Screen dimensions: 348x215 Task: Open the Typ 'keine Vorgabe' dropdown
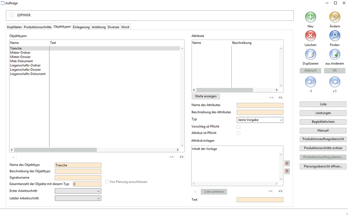pyautogui.click(x=260, y=120)
